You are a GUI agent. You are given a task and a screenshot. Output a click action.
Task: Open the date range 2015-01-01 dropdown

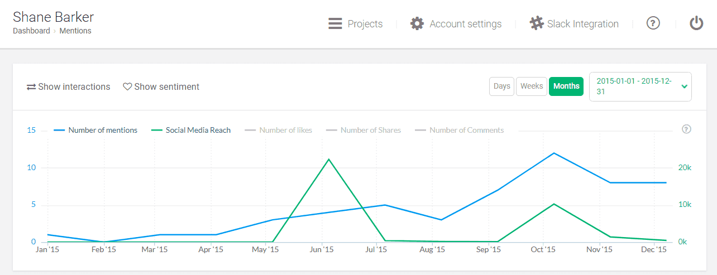pos(640,86)
